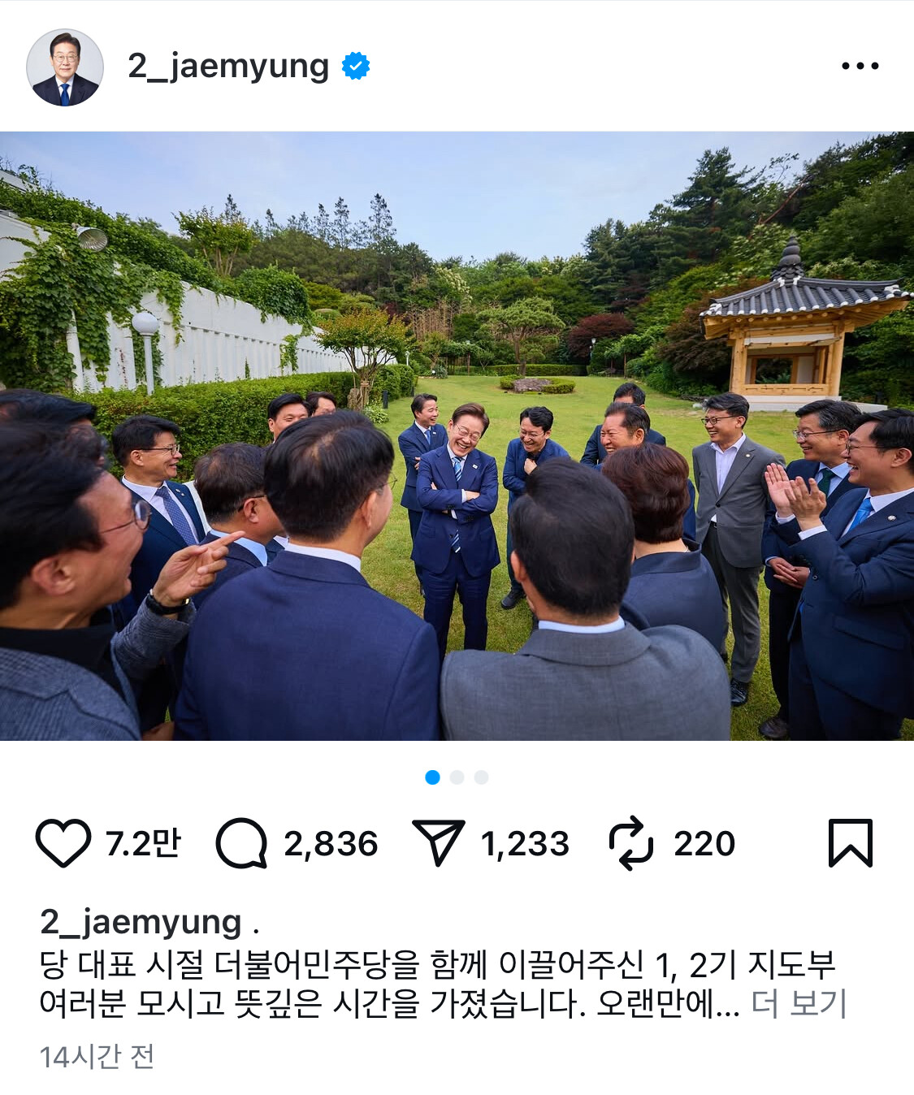The width and height of the screenshot is (914, 1095).
Task: Open the three-dot more options menu
Action: [x=860, y=66]
